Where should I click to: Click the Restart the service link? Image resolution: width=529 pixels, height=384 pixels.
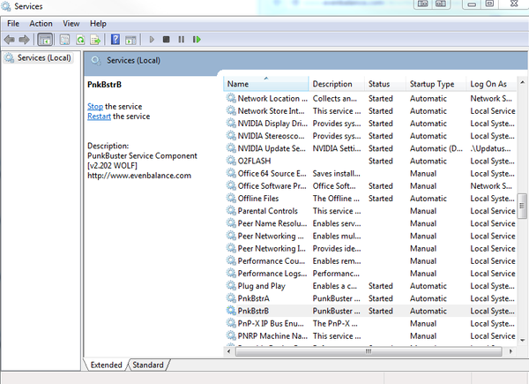[x=99, y=117]
